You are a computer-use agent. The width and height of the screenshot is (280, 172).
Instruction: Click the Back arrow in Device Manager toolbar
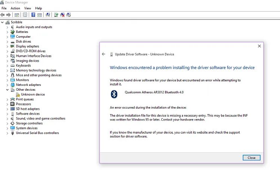point(3,15)
